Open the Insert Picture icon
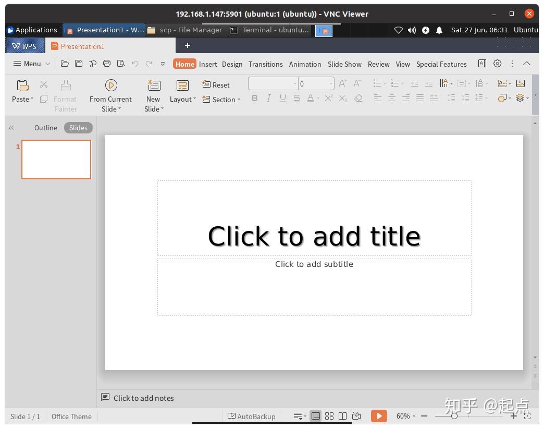Viewport: 544px width, 429px height. point(520,83)
